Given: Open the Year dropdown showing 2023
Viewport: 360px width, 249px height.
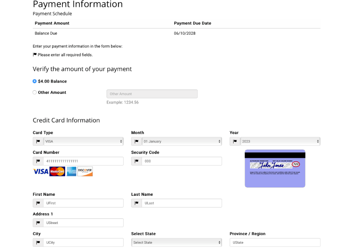Looking at the screenshot, I should point(280,141).
